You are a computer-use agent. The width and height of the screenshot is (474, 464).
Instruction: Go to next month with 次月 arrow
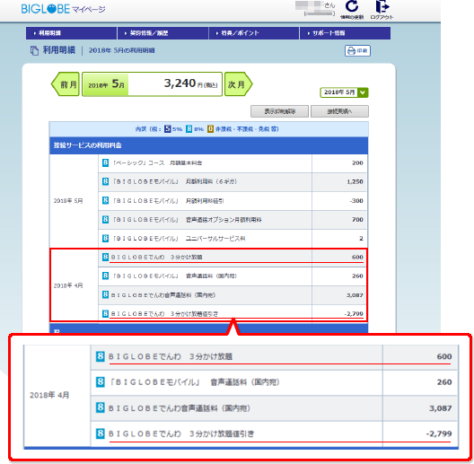click(x=239, y=84)
